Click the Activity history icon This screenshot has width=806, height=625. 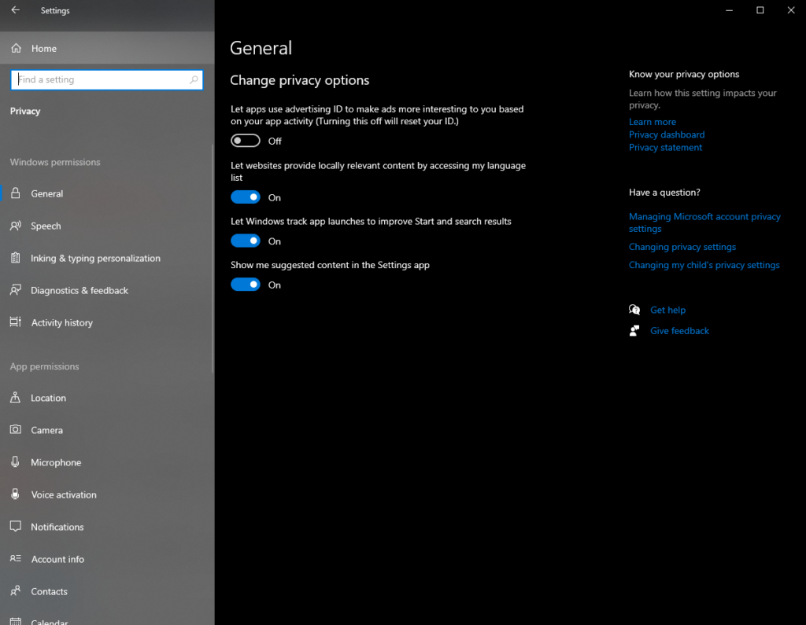coord(16,322)
